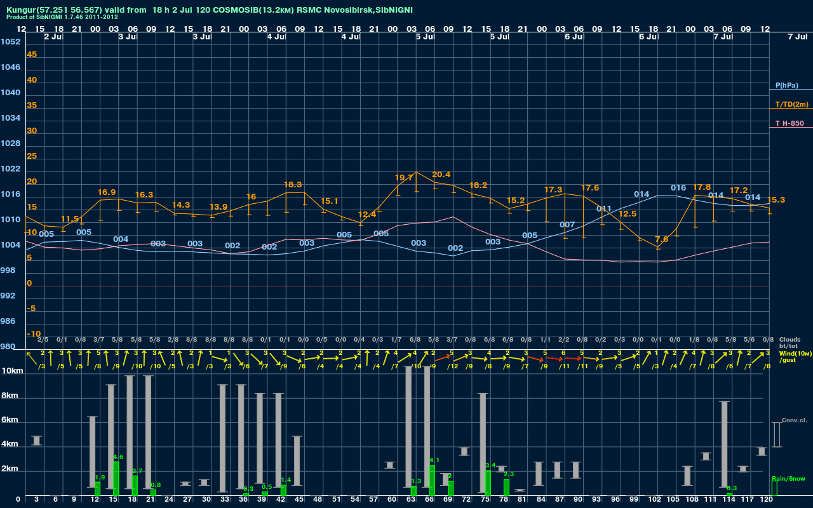Click the 1.4 precipitation amount
This screenshot has width=813, height=508.
coord(286,481)
